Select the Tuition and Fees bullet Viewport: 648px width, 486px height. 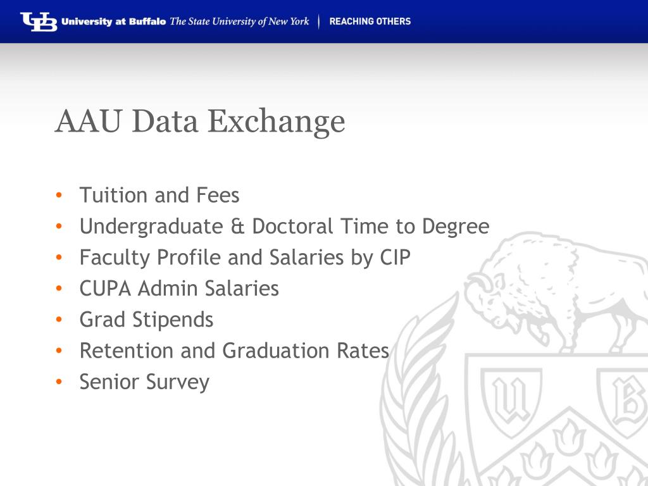point(159,195)
